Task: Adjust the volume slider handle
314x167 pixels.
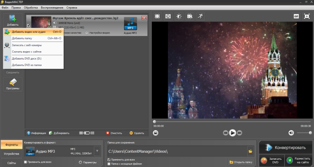Action: tap(310, 133)
